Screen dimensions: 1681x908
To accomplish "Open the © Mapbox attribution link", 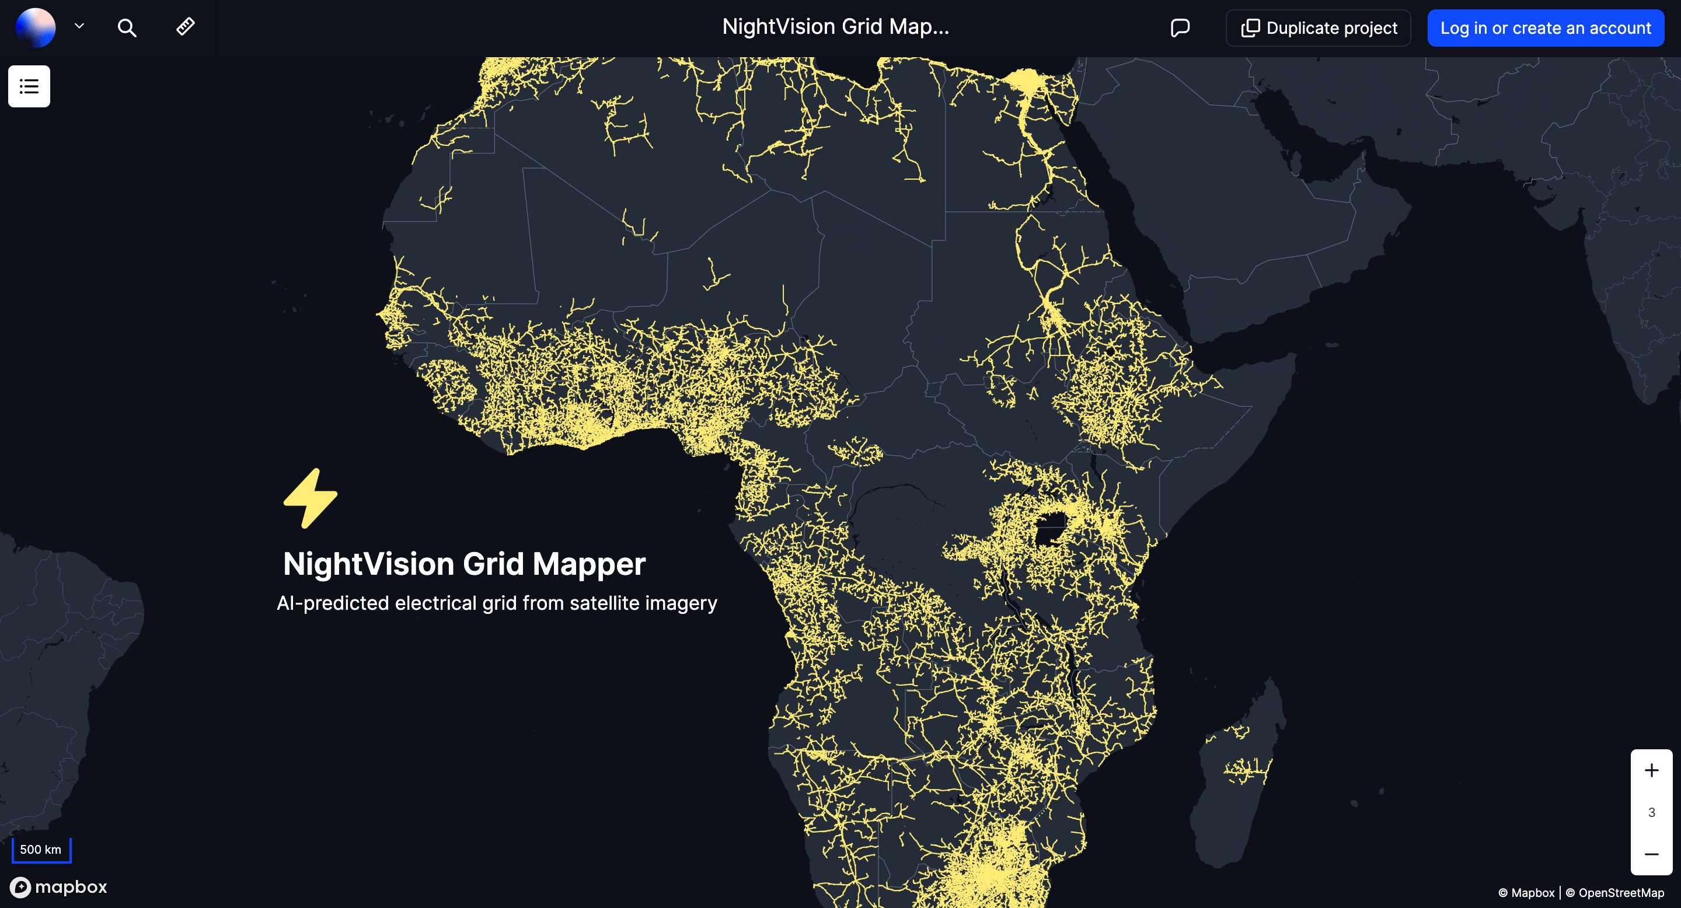I will (x=1526, y=892).
